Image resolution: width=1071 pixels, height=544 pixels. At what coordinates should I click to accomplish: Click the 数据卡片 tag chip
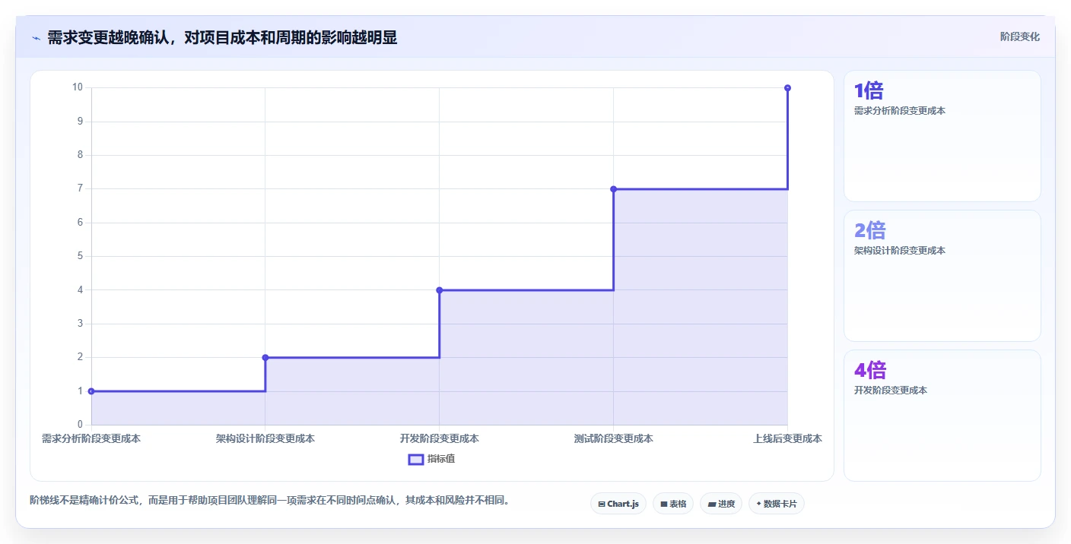776,504
